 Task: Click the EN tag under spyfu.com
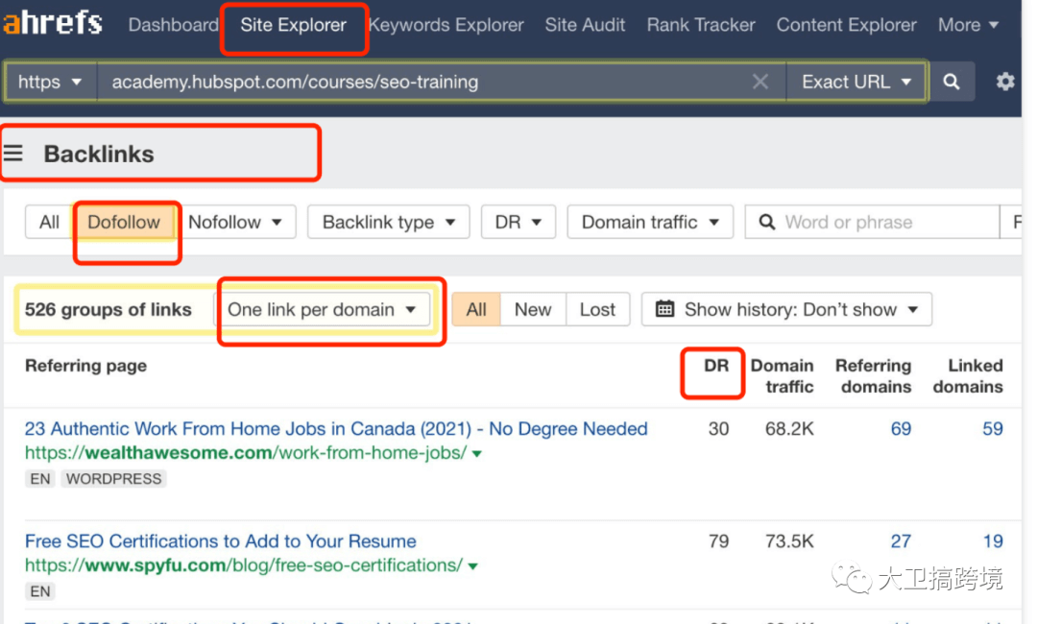click(40, 591)
